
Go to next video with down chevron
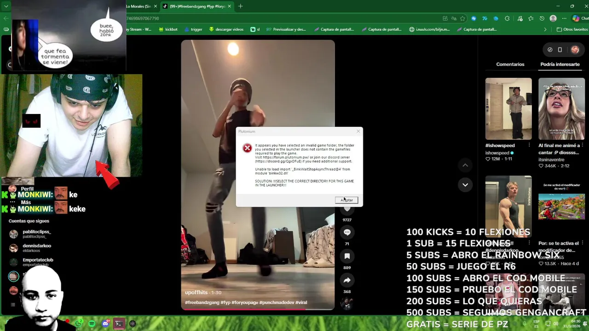coord(465,185)
